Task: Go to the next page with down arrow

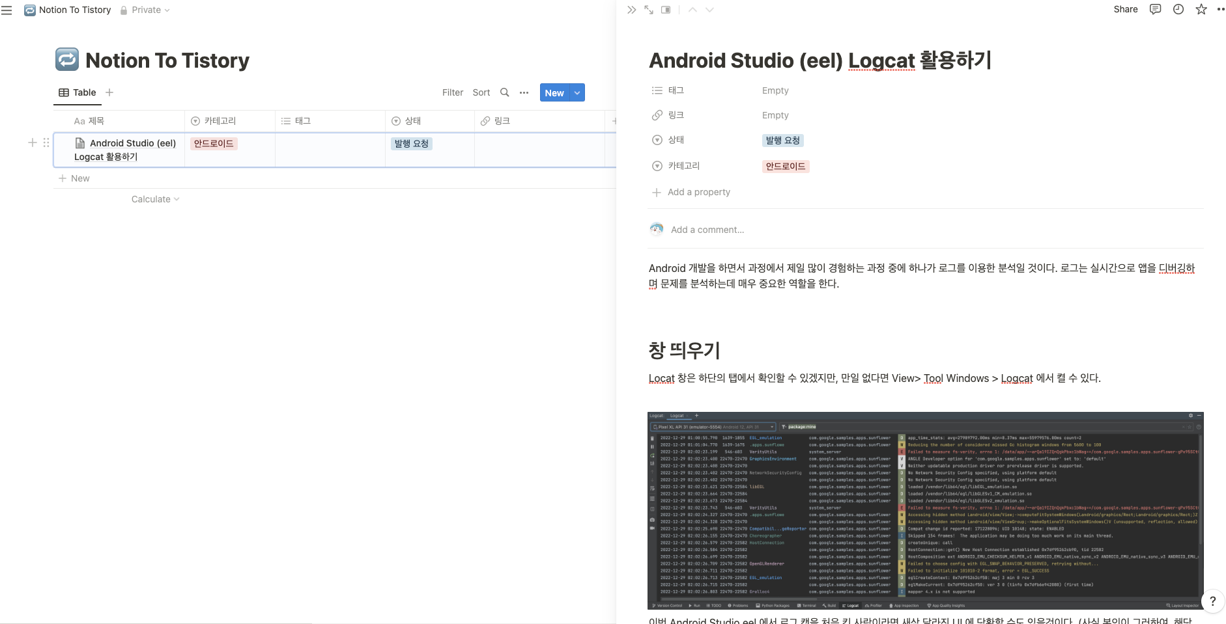Action: tap(709, 10)
